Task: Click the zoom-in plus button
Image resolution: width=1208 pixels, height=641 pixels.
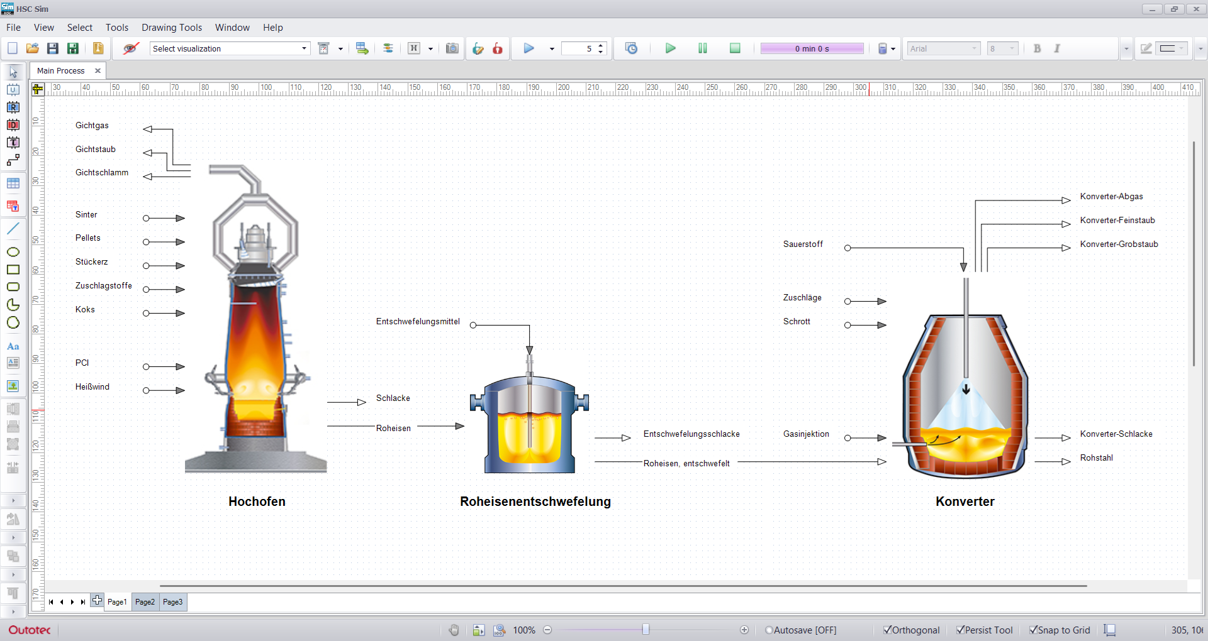Action: point(744,630)
